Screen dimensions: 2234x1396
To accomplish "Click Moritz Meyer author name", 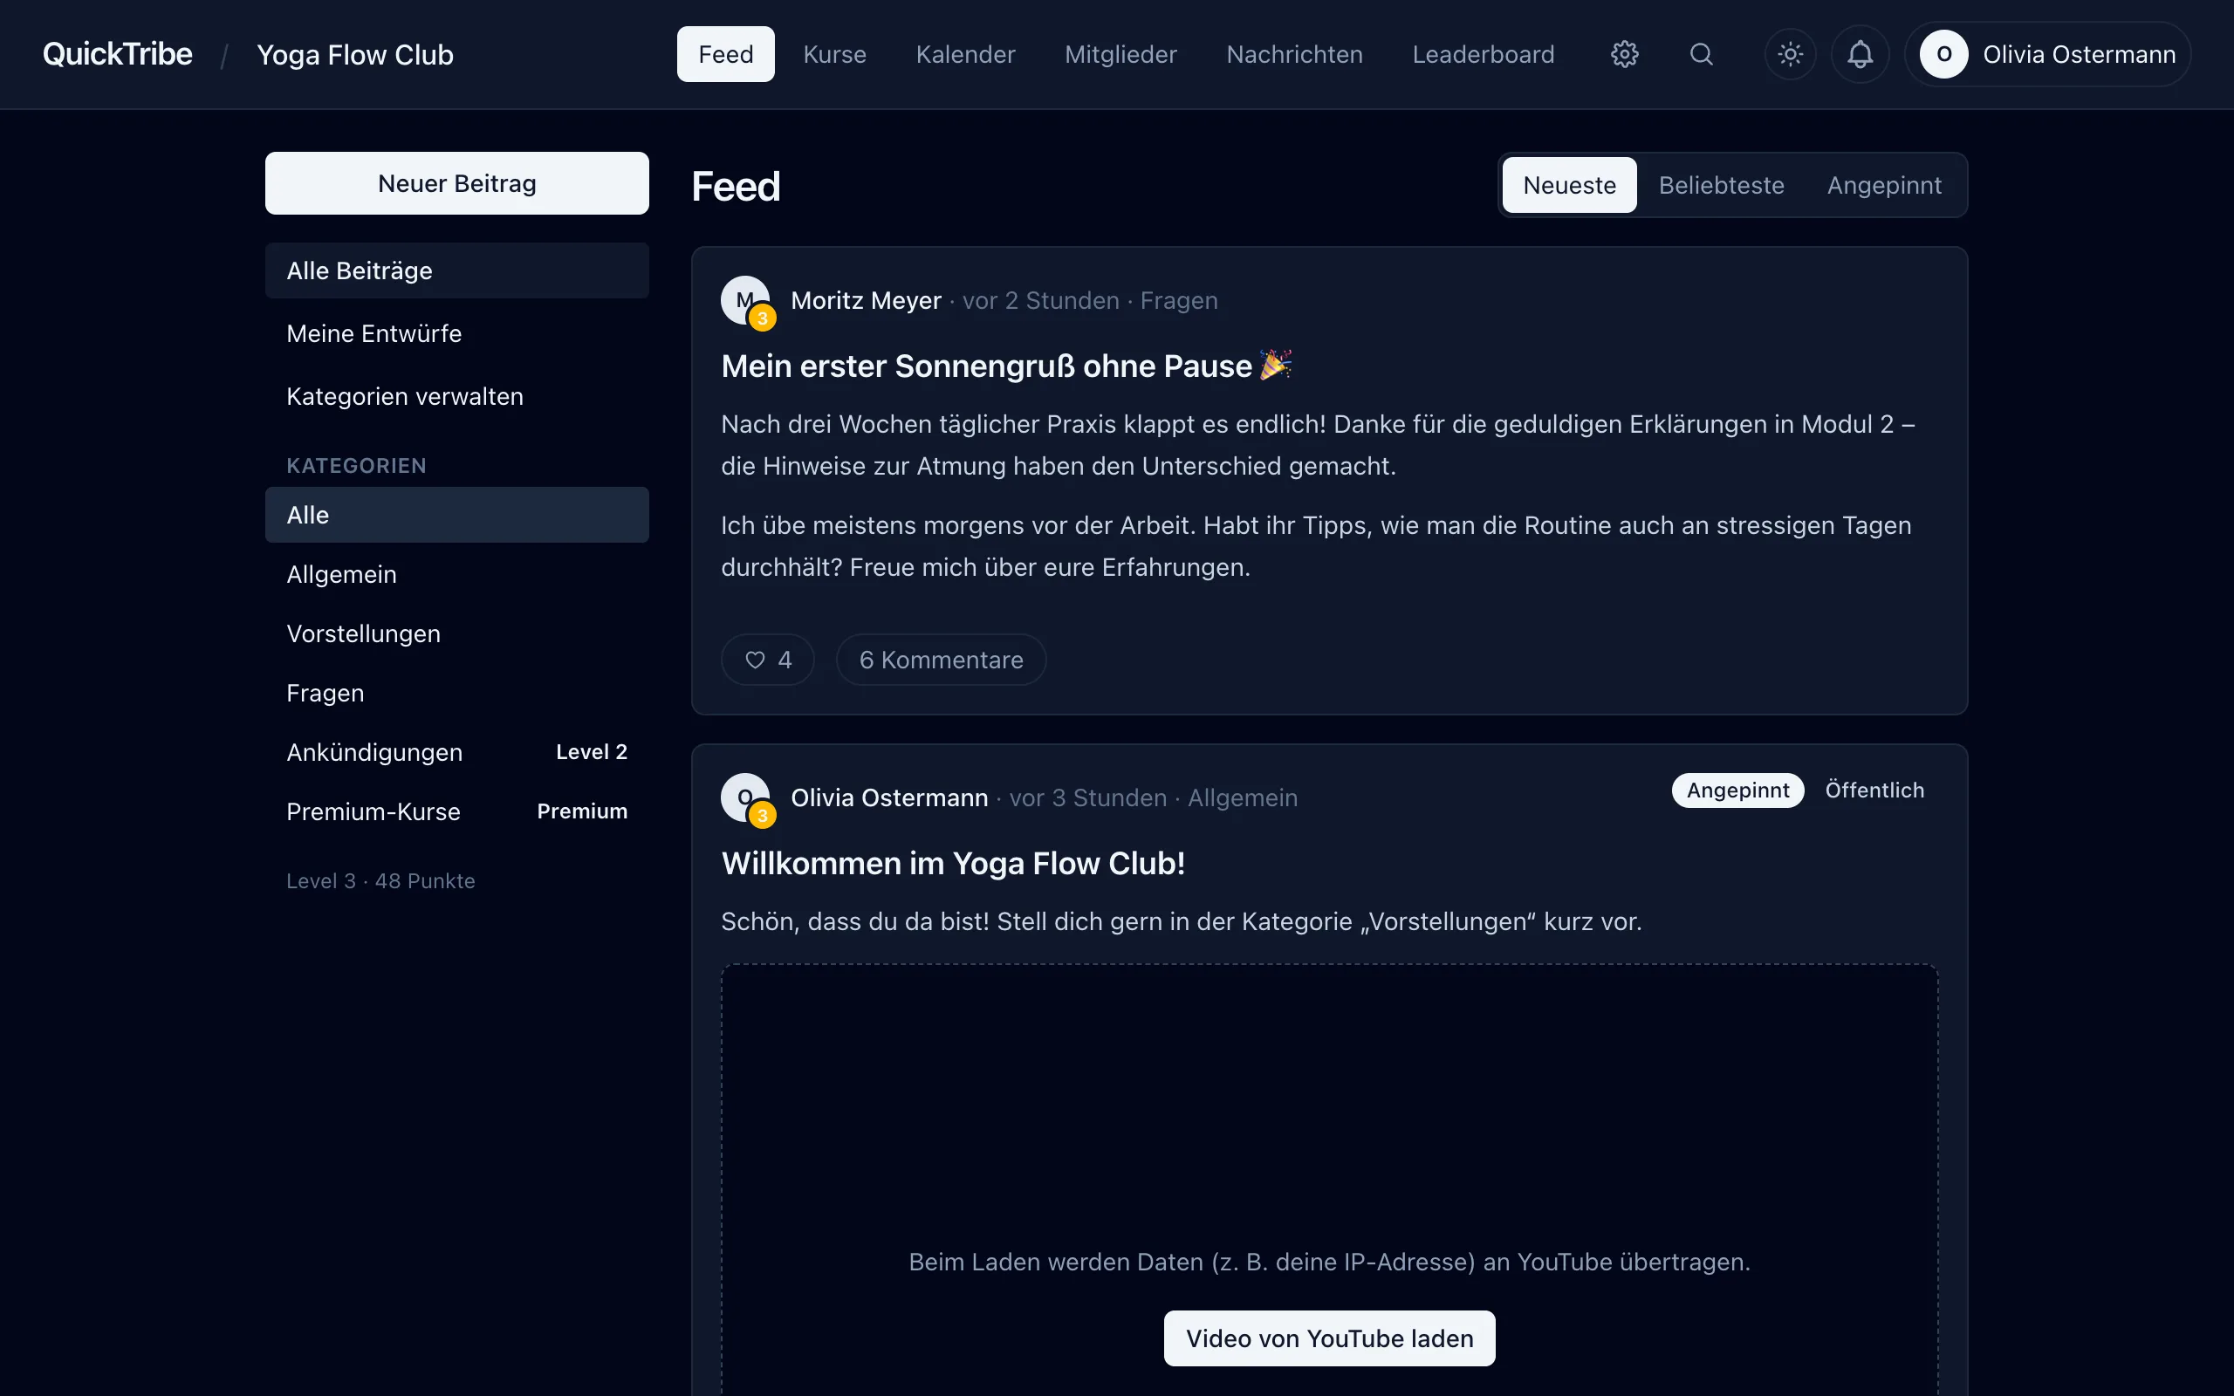I will tap(866, 301).
